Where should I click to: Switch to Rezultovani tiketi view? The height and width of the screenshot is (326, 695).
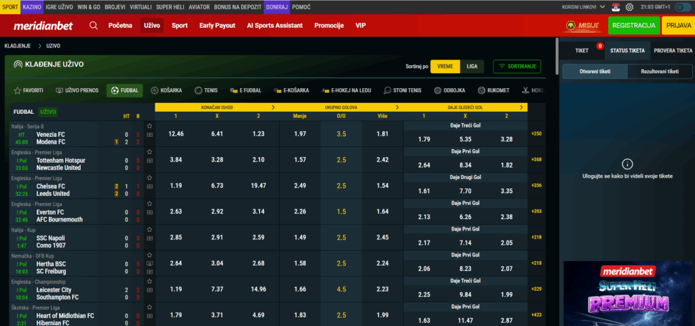(x=654, y=71)
